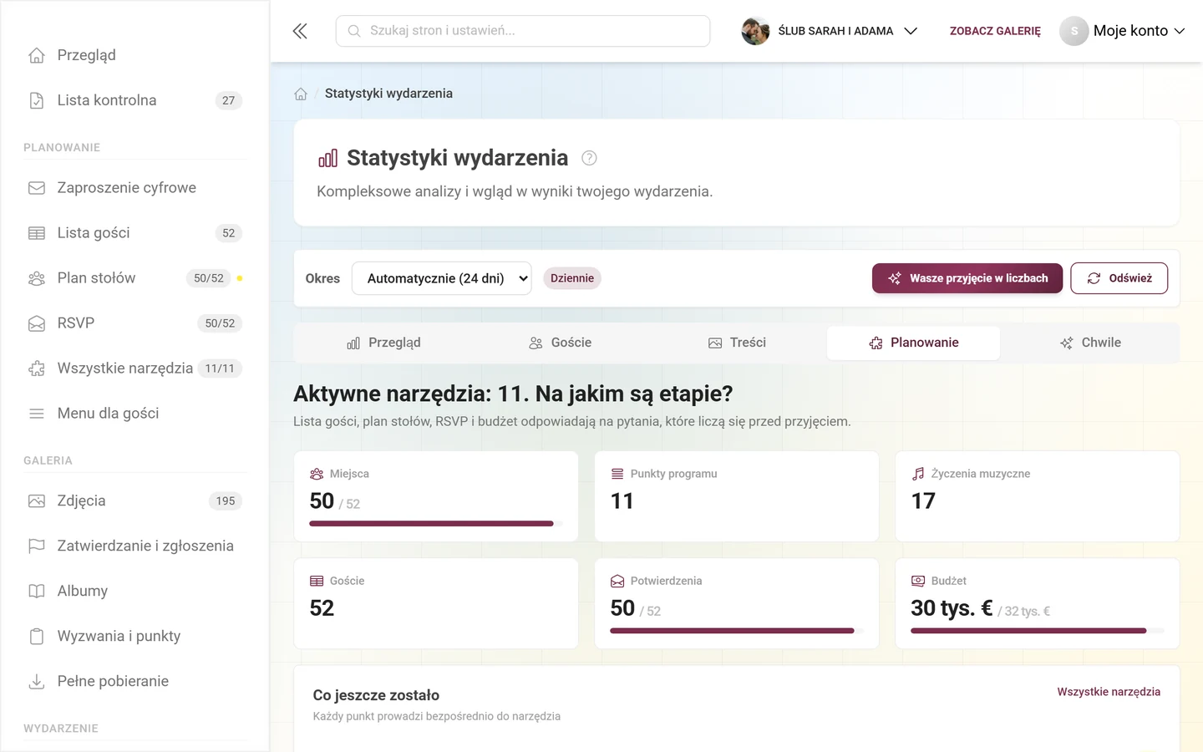The width and height of the screenshot is (1203, 752).
Task: Click the Odśwież refresh button
Action: (x=1119, y=278)
